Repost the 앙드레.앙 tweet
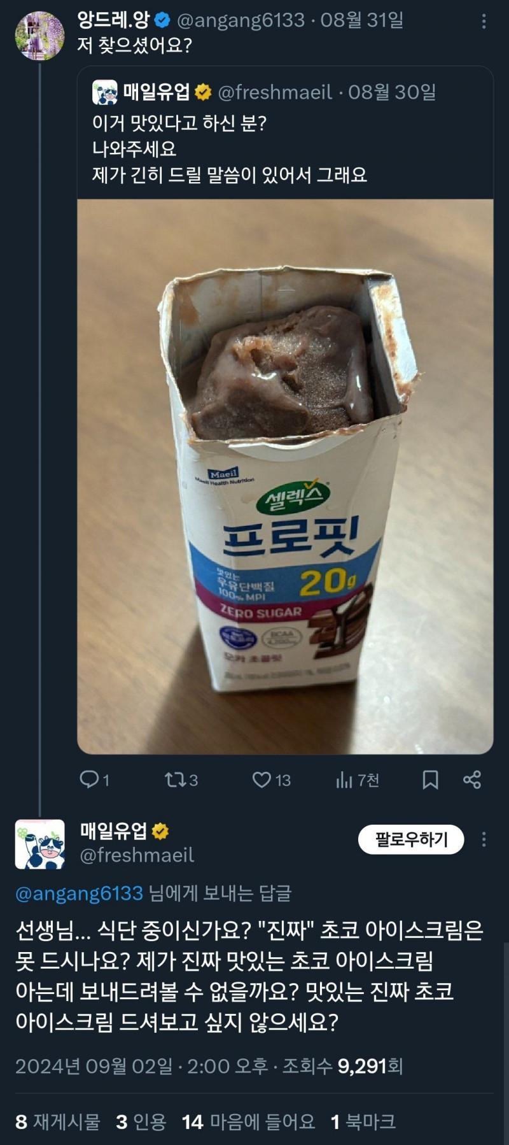509x1145 pixels. (x=174, y=779)
